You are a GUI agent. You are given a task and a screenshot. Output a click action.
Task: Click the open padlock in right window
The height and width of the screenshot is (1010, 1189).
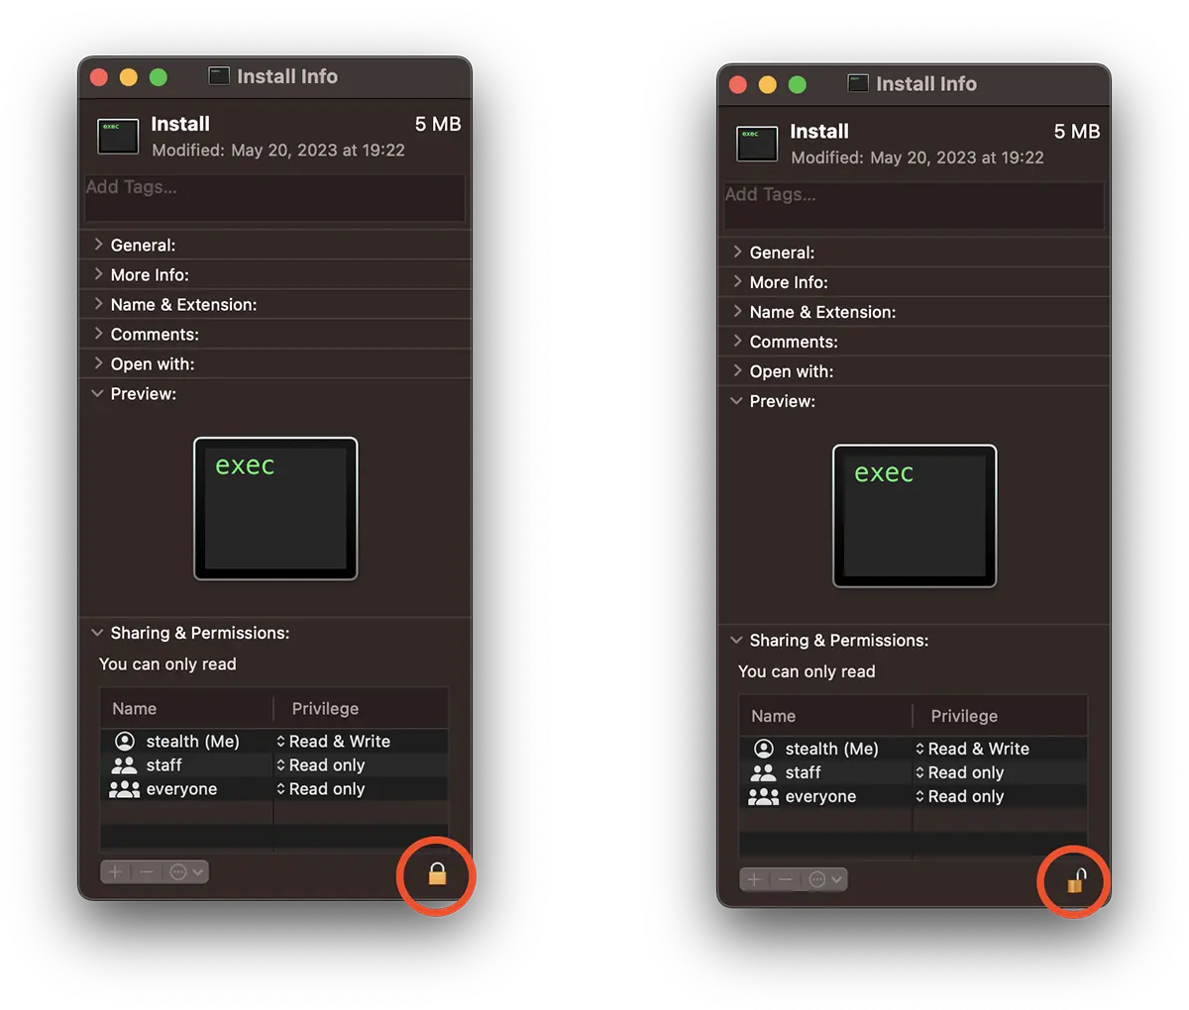pos(1076,880)
